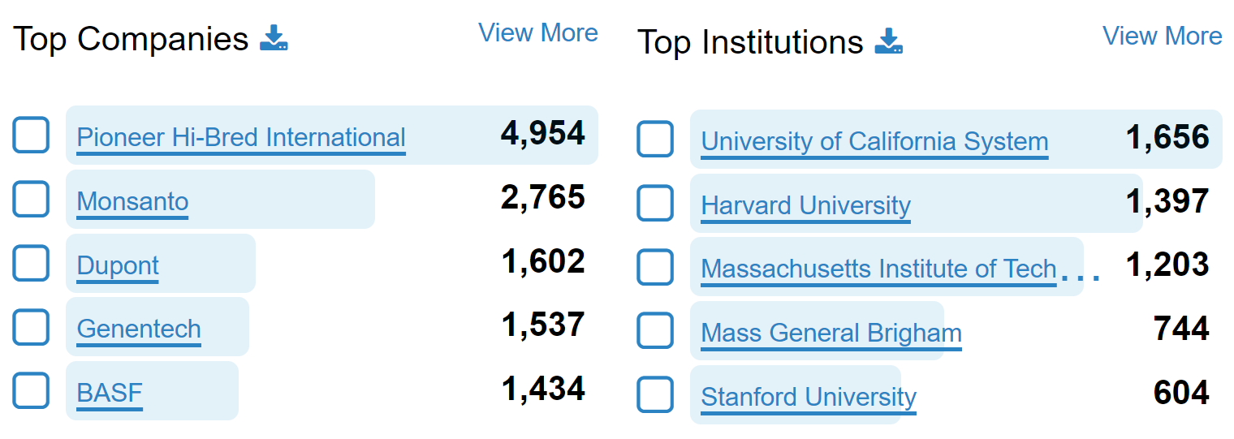
Task: Tick the Stanford University checkbox
Action: pyautogui.click(x=655, y=394)
